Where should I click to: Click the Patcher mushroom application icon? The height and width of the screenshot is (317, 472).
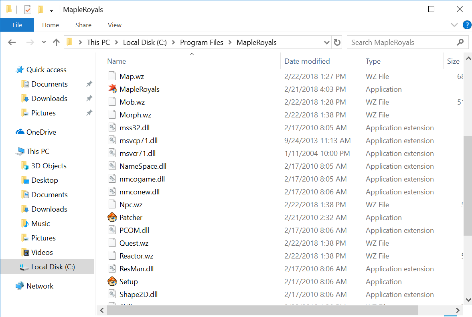pos(112,217)
